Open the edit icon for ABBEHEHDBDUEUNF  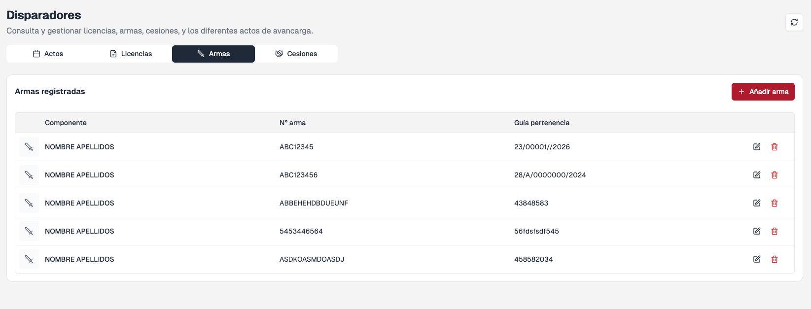tap(757, 203)
